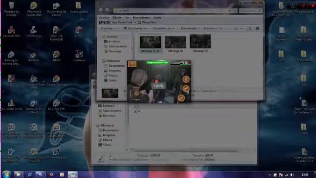Launch the AIMP2 desktop shortcut
This screenshot has width=316, height=178.
coord(56,56)
